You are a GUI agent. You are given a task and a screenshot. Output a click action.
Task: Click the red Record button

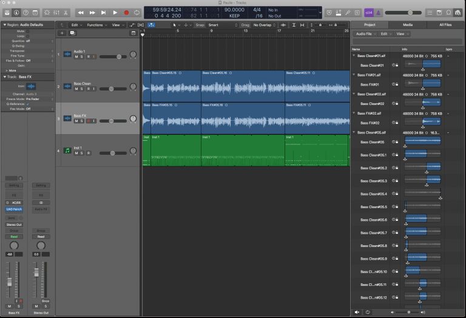126,13
